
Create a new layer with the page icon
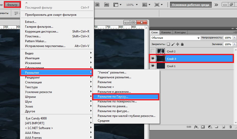pyautogui.click(x=223, y=127)
